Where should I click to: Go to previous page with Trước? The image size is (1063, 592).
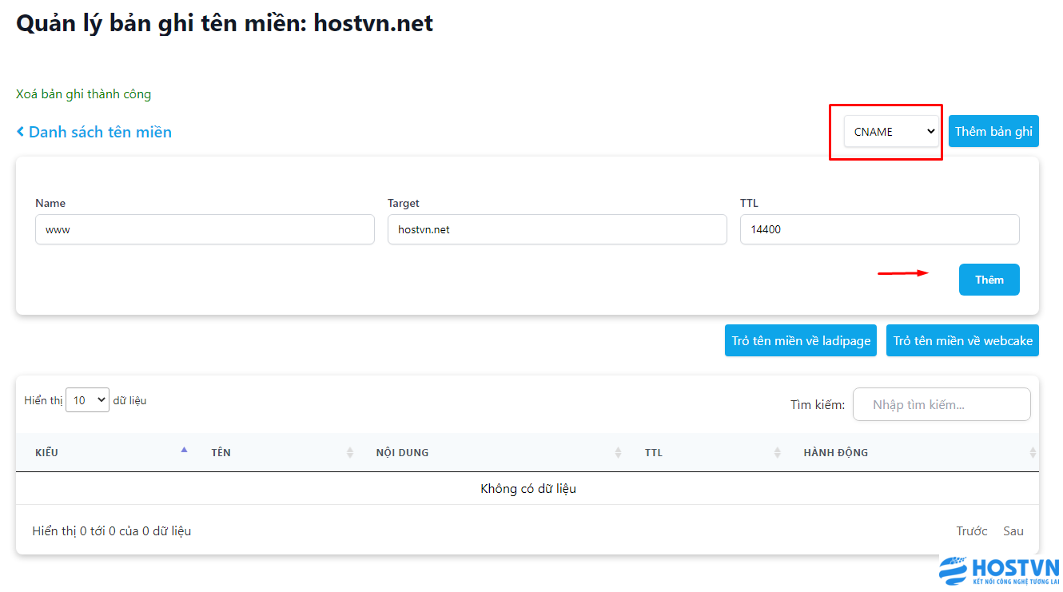coord(972,531)
